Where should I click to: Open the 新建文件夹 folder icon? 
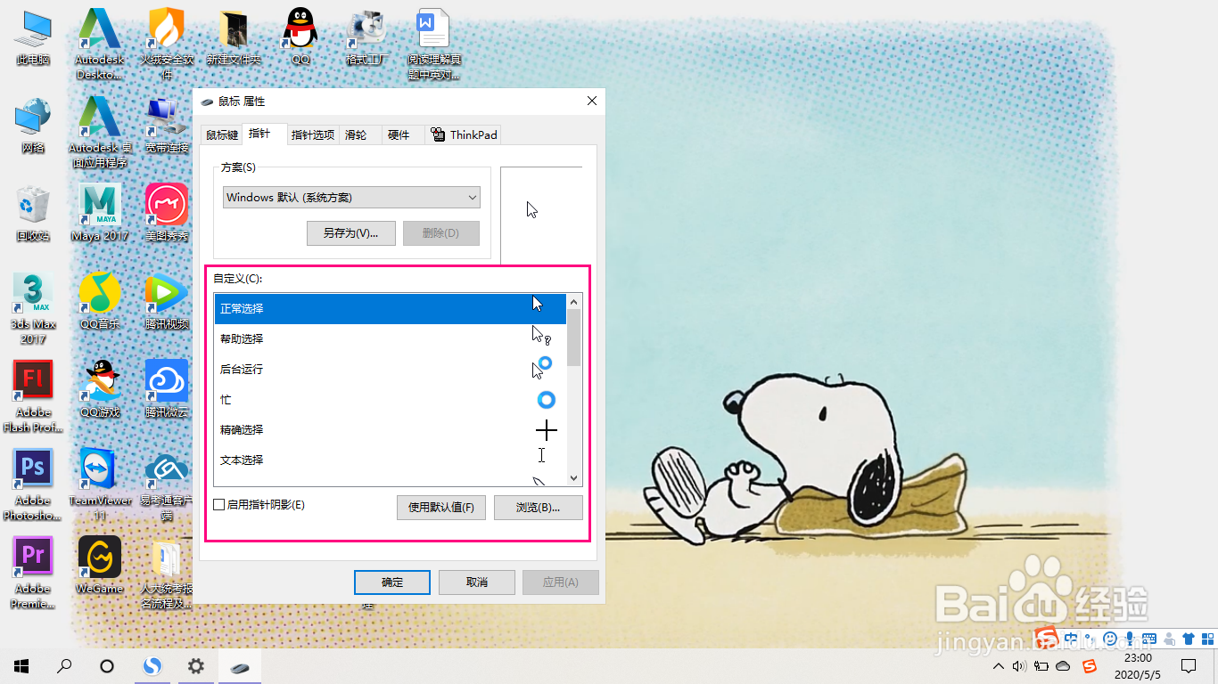234,37
